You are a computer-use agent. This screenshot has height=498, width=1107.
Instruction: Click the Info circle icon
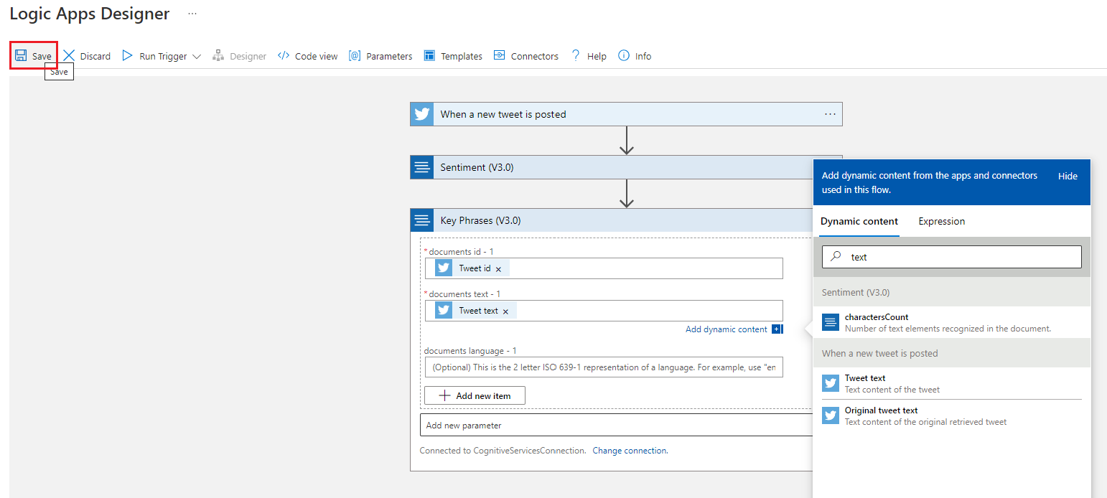624,55
